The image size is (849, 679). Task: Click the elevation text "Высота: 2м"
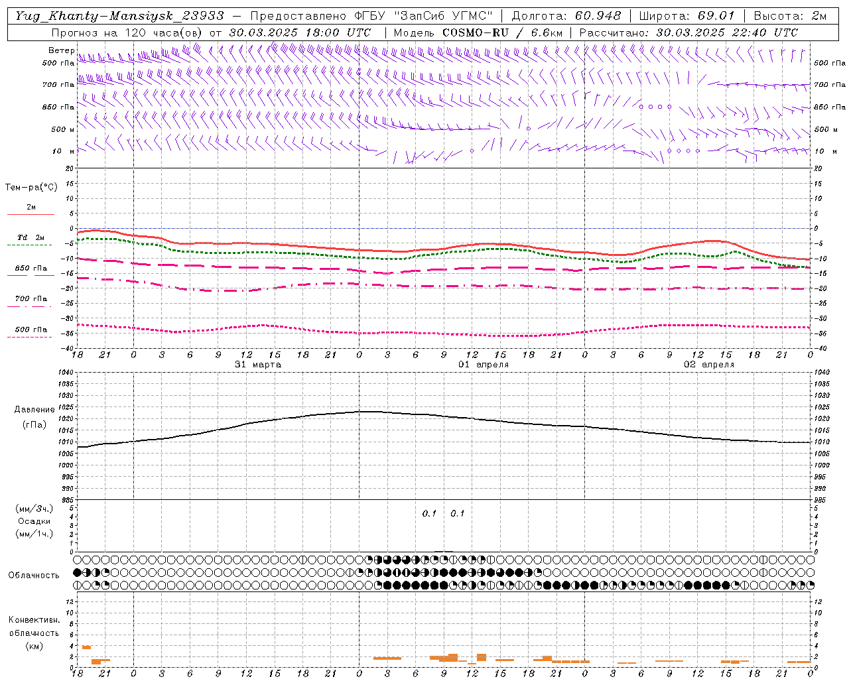point(790,16)
